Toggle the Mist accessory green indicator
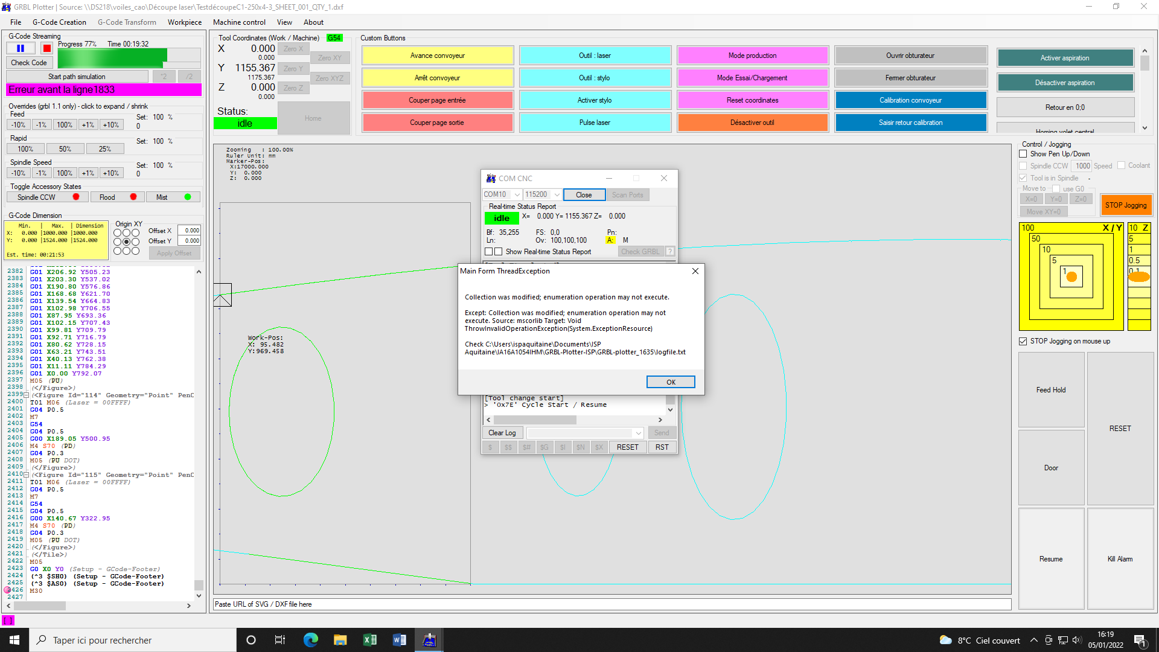 pyautogui.click(x=188, y=197)
